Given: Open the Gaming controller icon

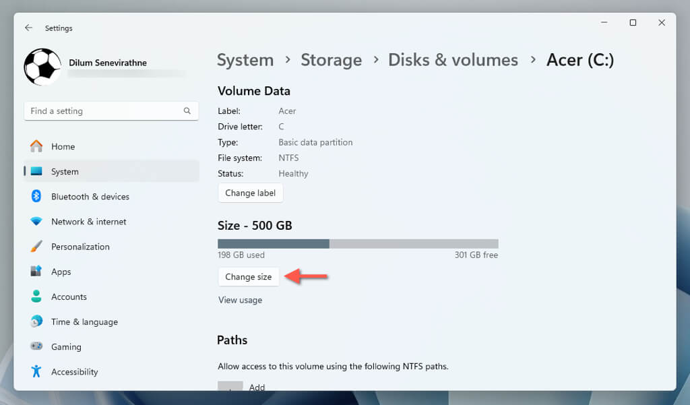Looking at the screenshot, I should [x=36, y=347].
